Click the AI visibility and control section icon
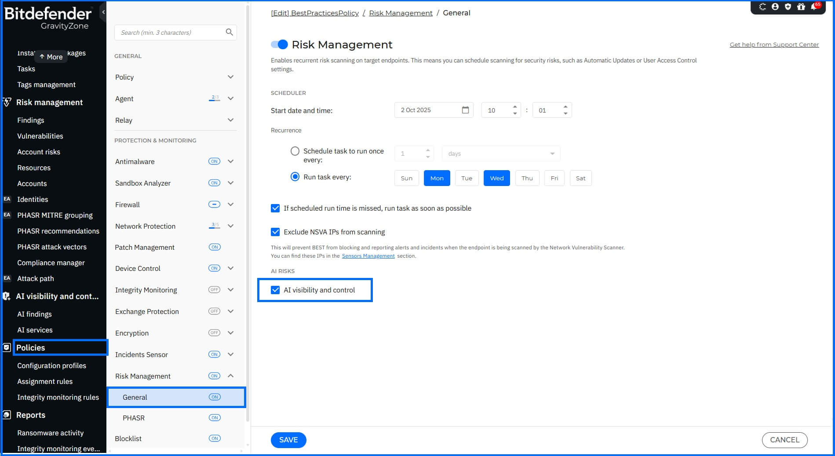This screenshot has height=456, width=835. click(x=7, y=296)
